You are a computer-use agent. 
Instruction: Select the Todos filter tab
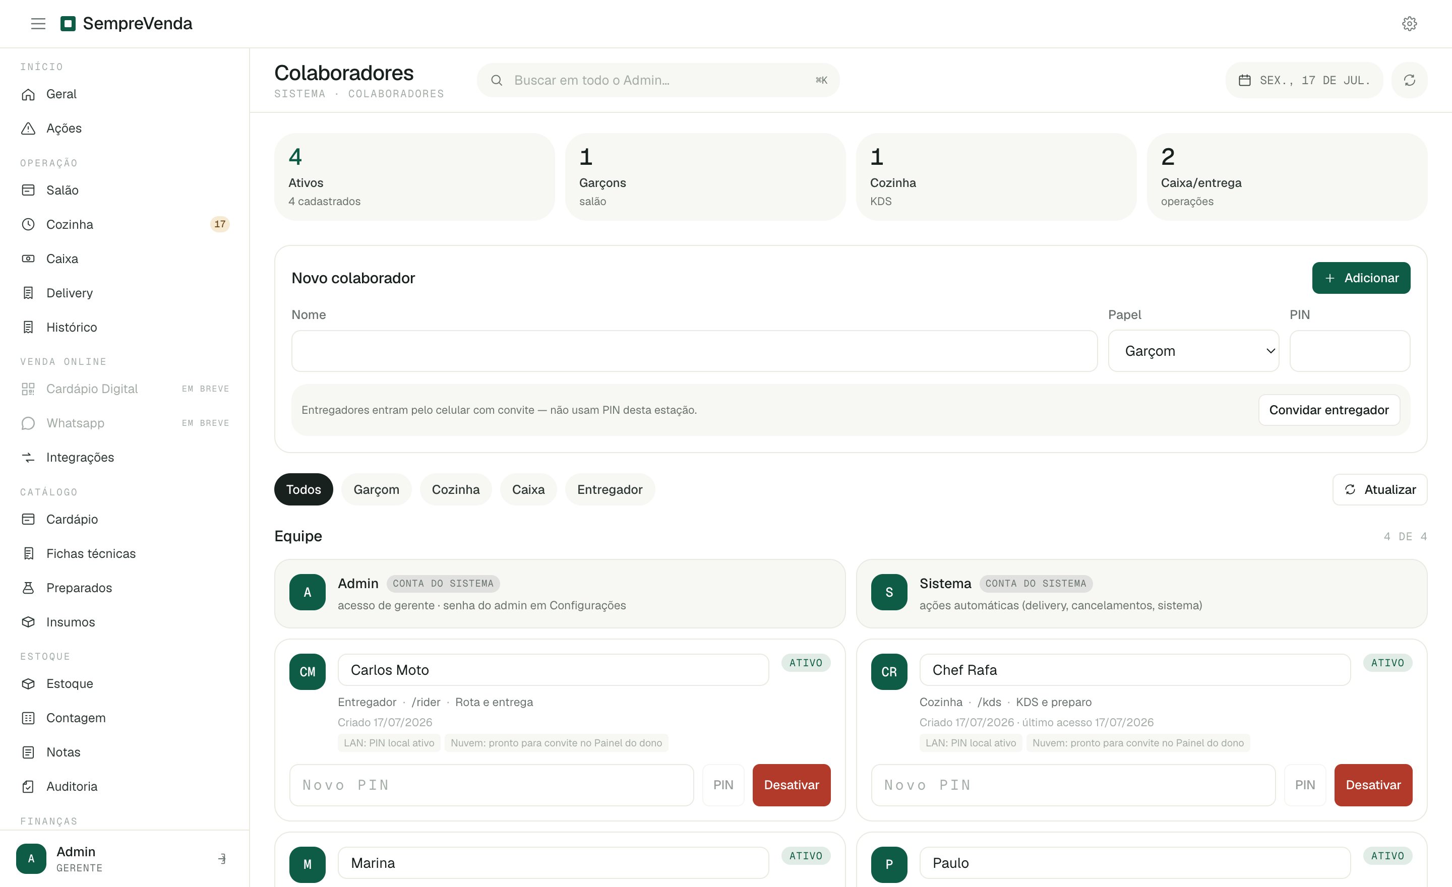[x=304, y=489]
